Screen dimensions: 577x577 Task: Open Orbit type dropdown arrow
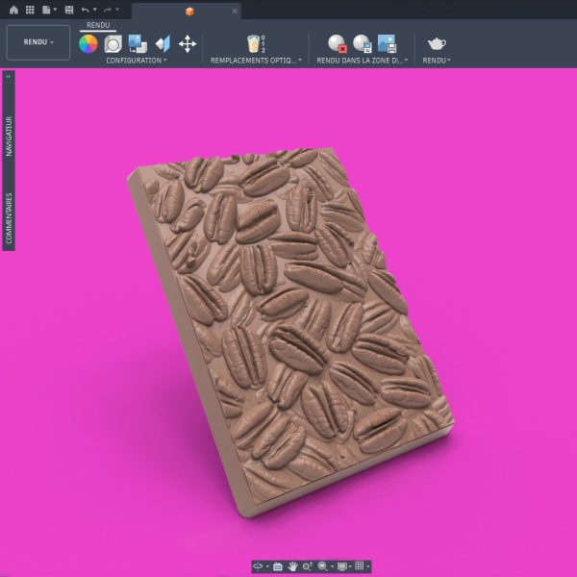[x=267, y=566]
